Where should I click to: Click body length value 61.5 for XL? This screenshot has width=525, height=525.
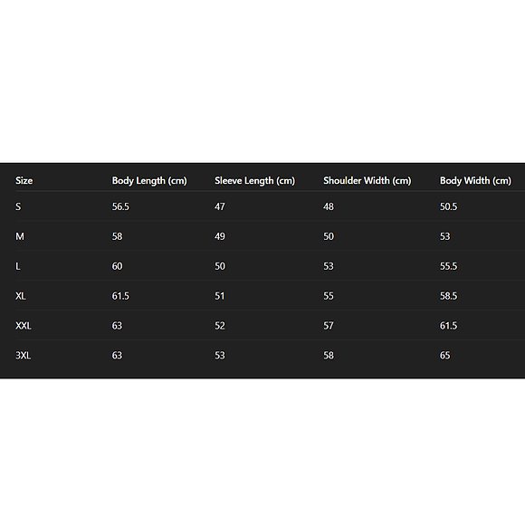click(120, 296)
